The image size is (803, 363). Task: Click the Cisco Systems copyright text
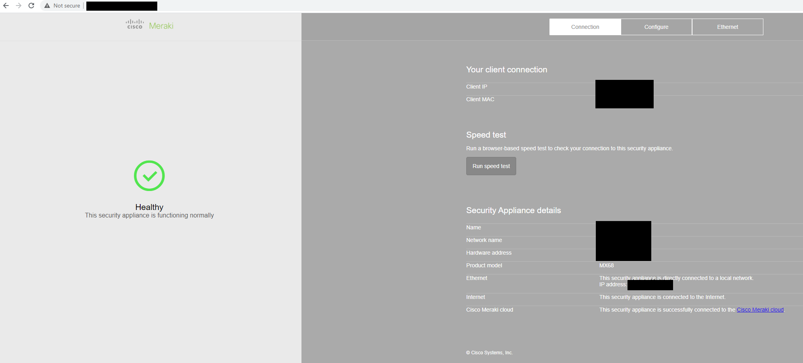(490, 352)
